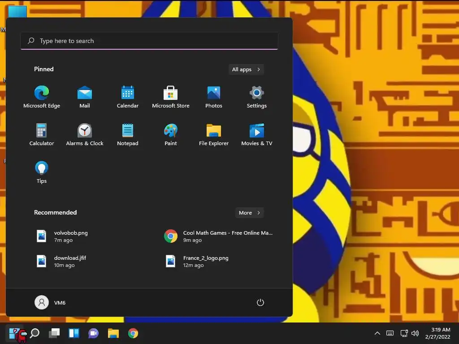Click the Start menu search box
This screenshot has width=459, height=344.
pos(149,41)
